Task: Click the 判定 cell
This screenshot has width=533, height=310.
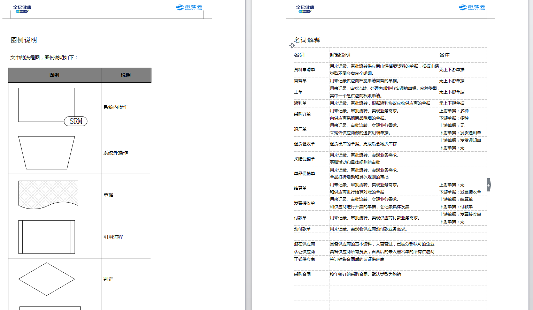Action: [x=126, y=279]
